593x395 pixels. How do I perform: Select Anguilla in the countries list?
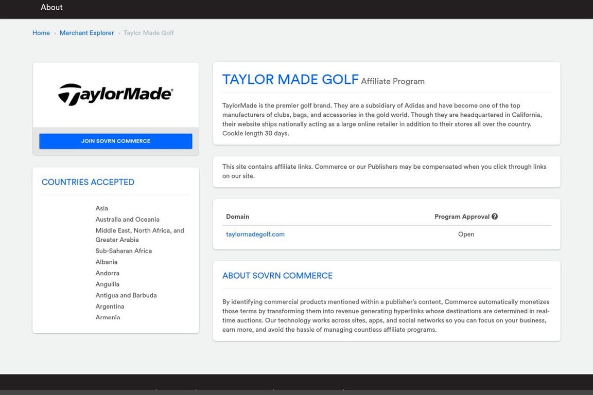pyautogui.click(x=108, y=284)
